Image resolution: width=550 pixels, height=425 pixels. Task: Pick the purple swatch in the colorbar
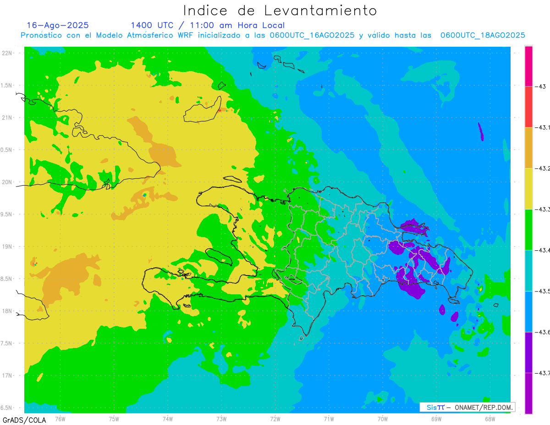(528, 352)
